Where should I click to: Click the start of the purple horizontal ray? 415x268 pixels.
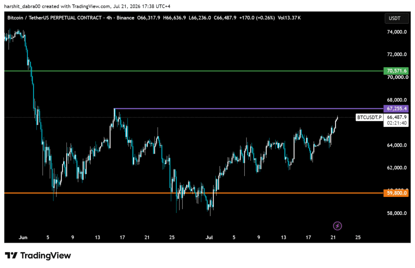click(115, 108)
